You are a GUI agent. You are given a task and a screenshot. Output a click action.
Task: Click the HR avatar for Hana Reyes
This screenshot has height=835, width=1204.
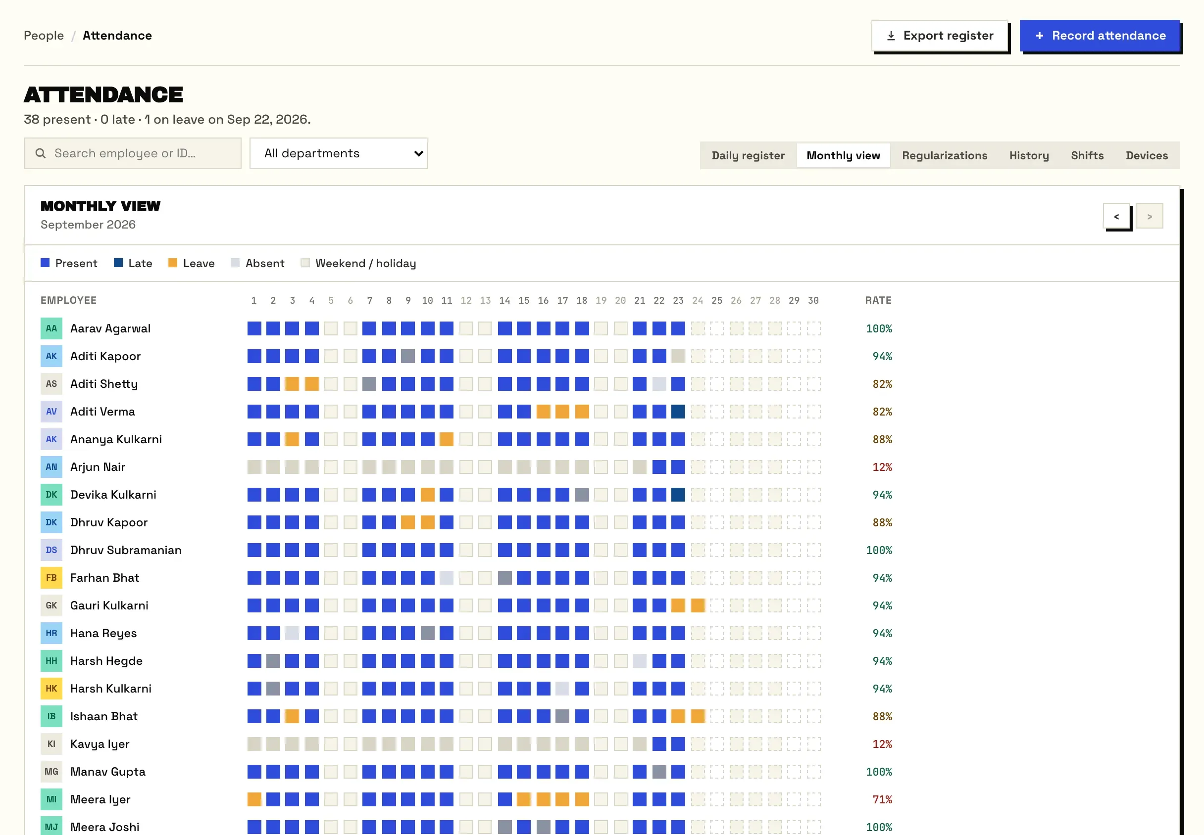[51, 634]
